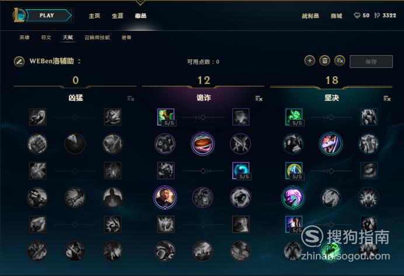Clear the 诡诈 tree points icon
Viewport: 404px width, 276px height.
tap(259, 98)
